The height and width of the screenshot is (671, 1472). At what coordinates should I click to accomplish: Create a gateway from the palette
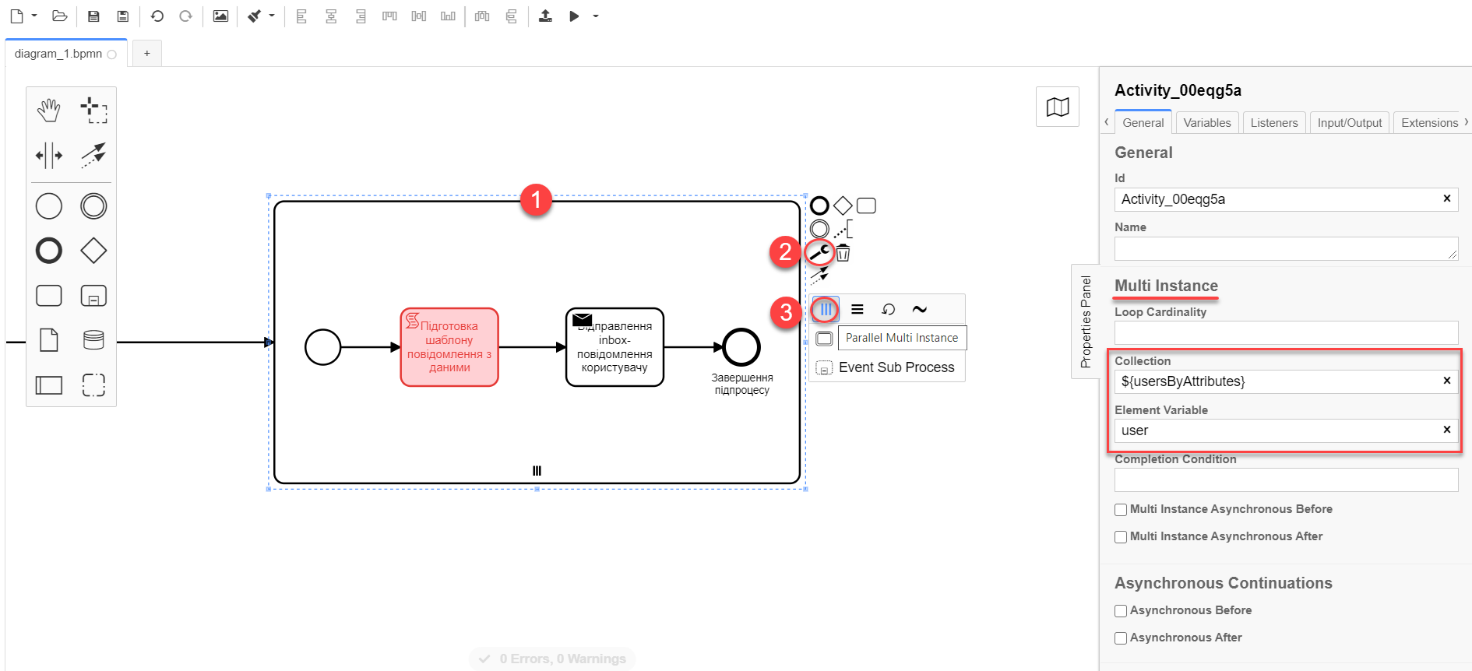click(x=93, y=251)
